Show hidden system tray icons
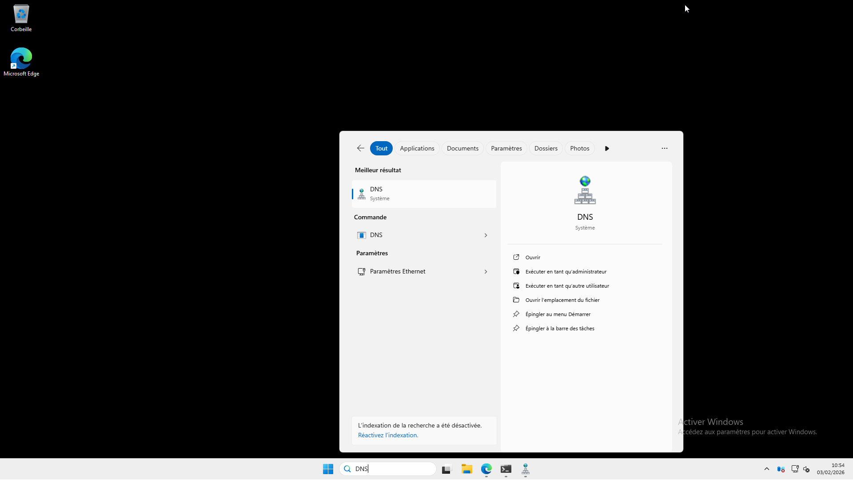 [x=766, y=469]
